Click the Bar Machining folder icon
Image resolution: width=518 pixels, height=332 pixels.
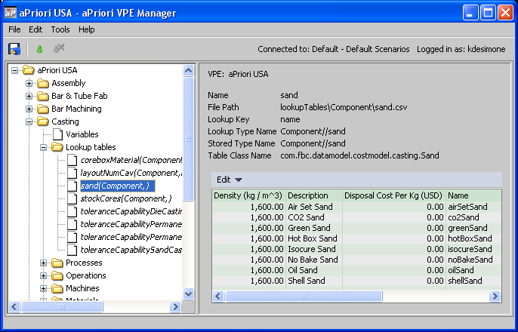(43, 109)
